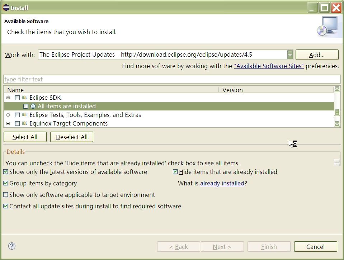
Task: Click the Version column header
Action: tap(277, 90)
